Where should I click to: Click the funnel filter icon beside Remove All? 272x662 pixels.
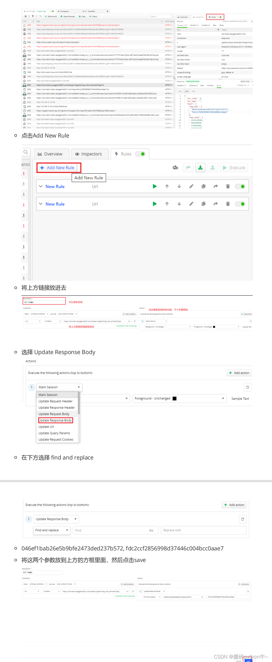point(33,16)
